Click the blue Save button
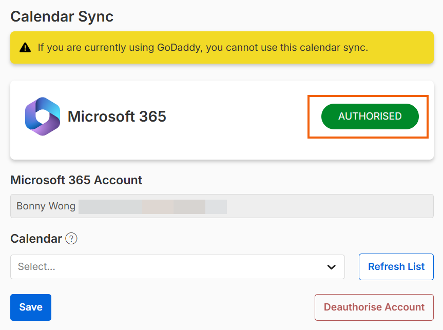Viewport: 443px width, 330px height. tap(31, 307)
